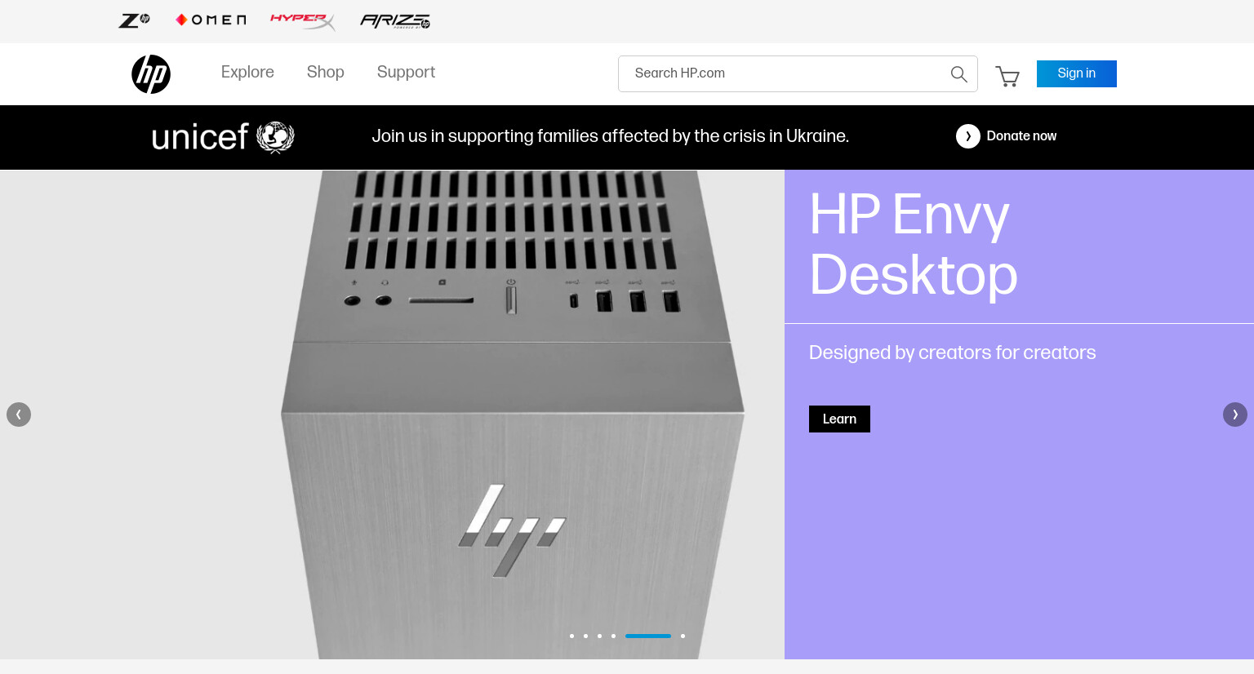Click the Ukraine crisis support message
This screenshot has width=1254, height=674.
pyautogui.click(x=611, y=136)
